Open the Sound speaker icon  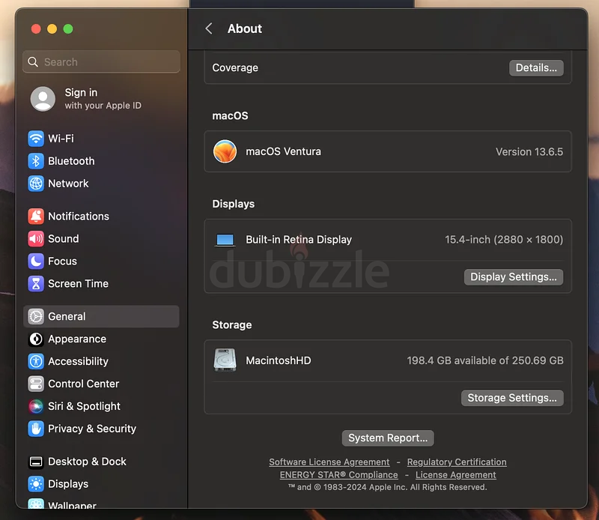click(x=36, y=239)
